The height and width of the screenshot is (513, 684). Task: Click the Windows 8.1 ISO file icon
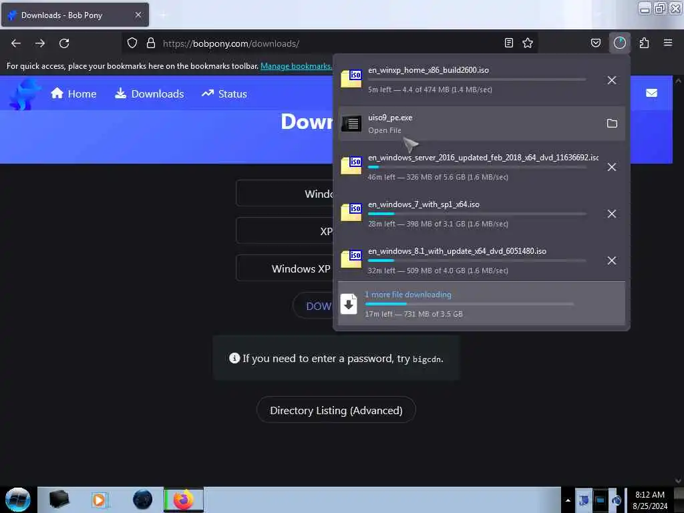tap(351, 259)
